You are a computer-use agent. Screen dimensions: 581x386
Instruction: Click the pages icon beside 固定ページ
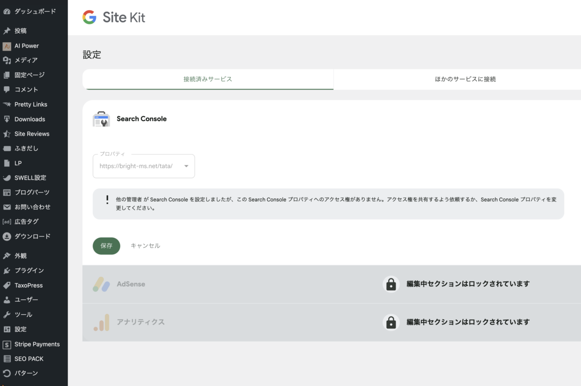coord(7,75)
